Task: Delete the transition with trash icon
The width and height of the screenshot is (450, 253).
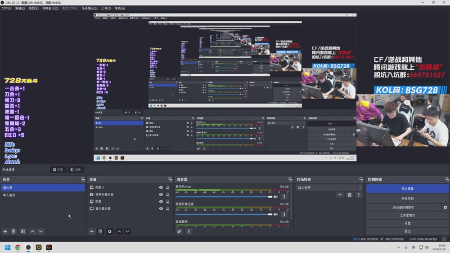Action: tap(349, 195)
